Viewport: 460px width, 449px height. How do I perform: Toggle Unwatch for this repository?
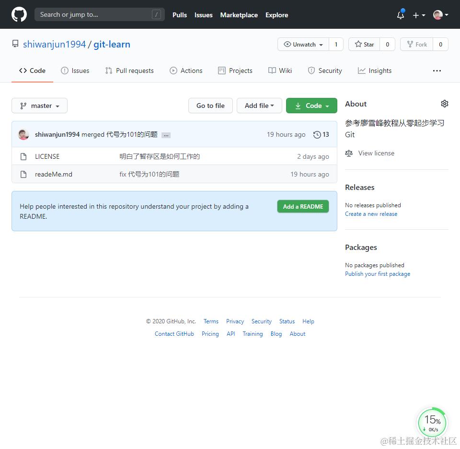click(x=303, y=44)
